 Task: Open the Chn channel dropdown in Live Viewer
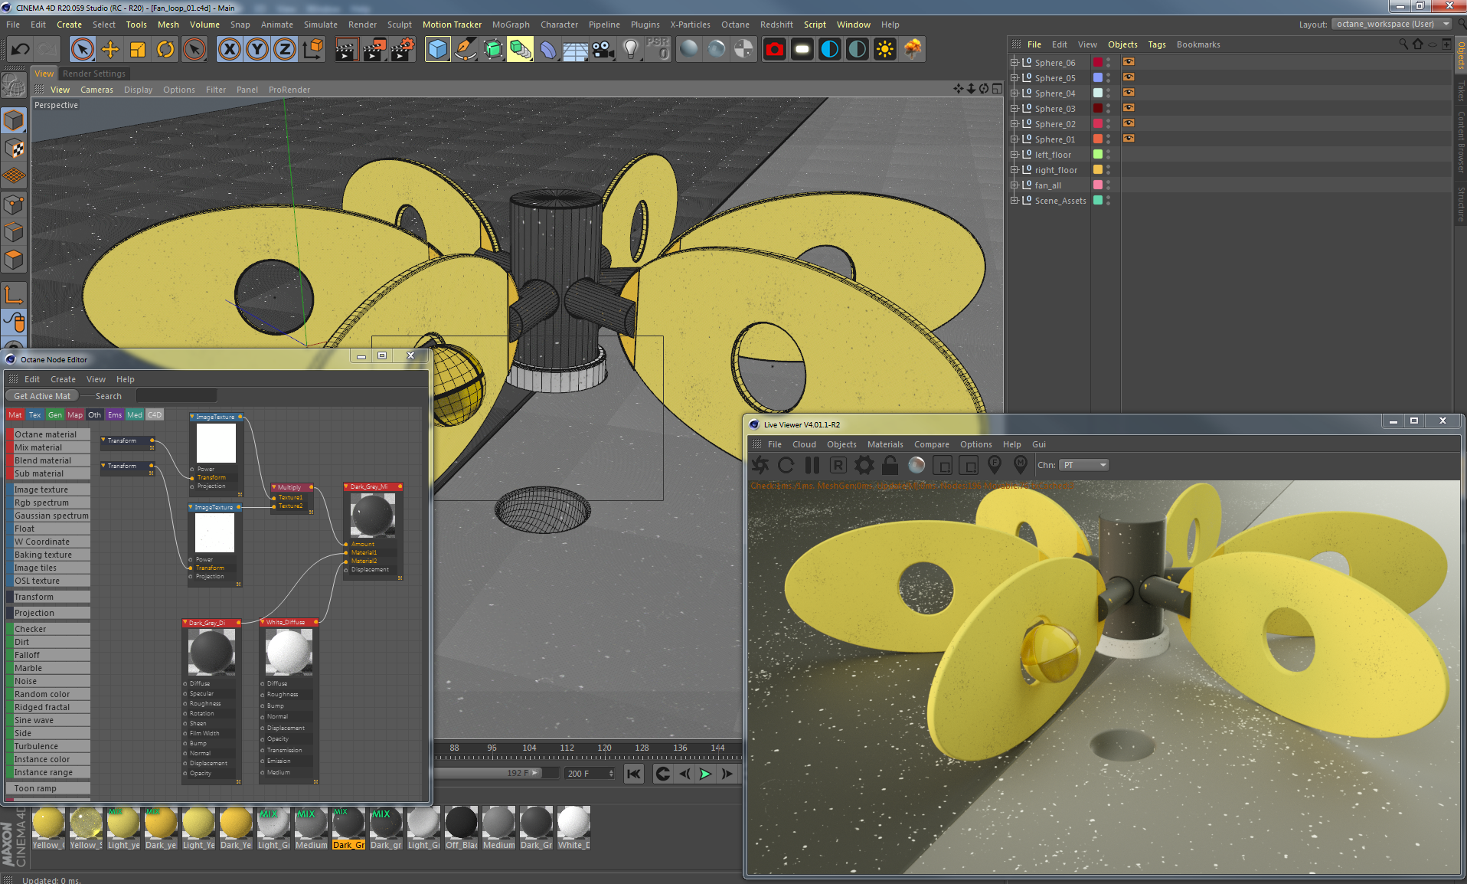coord(1083,465)
